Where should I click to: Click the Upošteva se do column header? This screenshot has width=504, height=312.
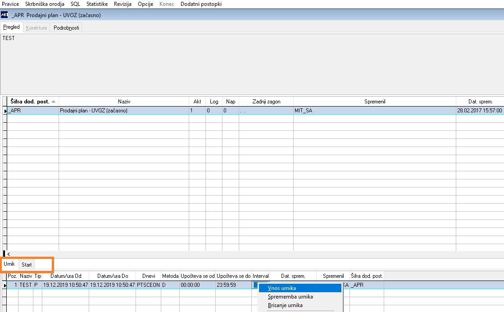[x=233, y=276]
